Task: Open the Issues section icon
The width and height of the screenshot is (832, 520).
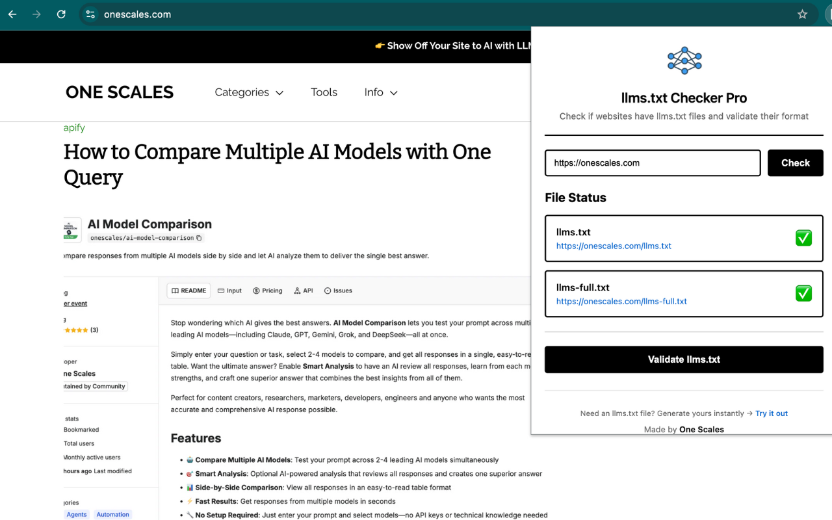Action: (327, 291)
